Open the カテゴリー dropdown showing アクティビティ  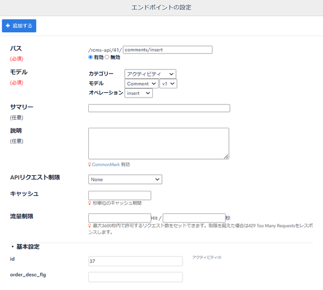tap(150, 74)
